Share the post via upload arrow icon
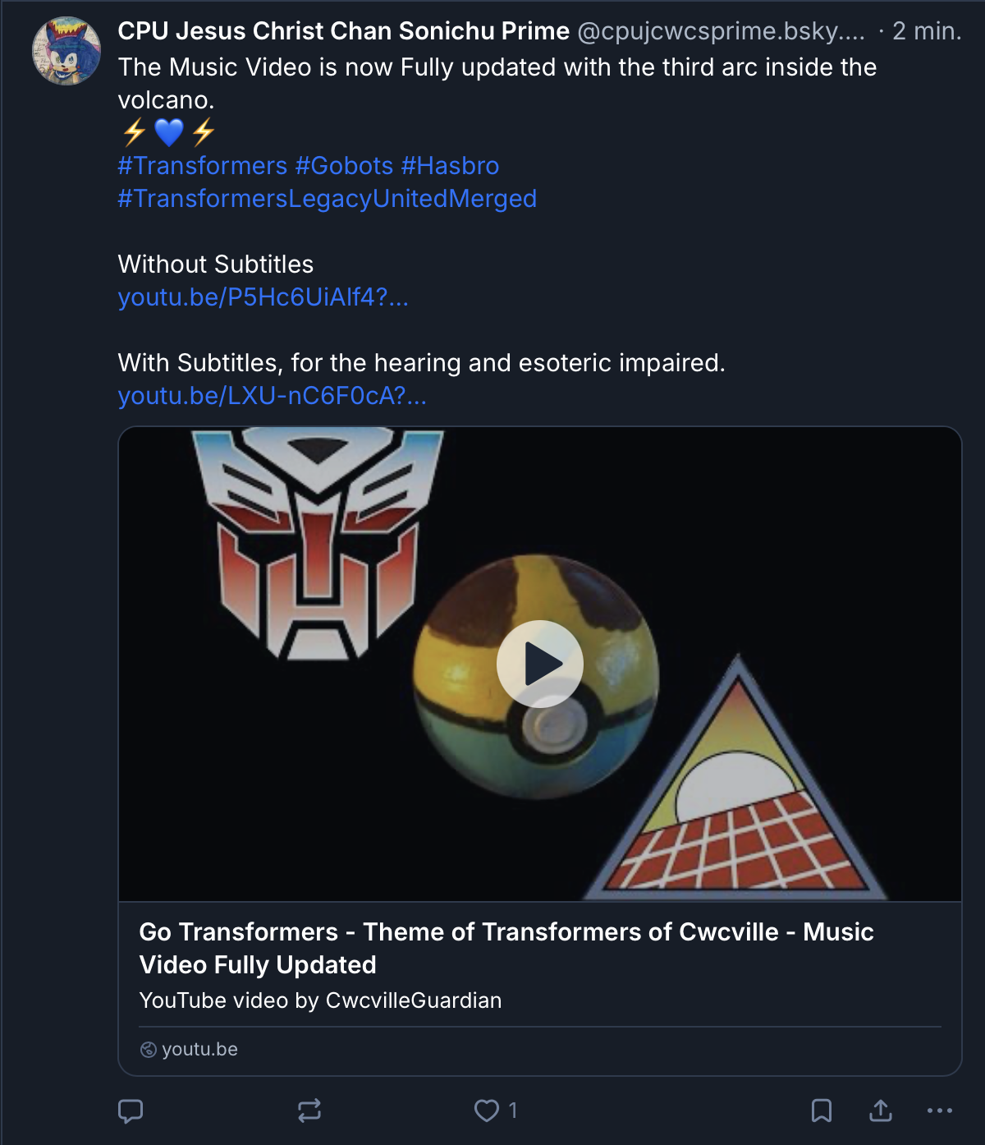This screenshot has width=985, height=1145. [881, 1111]
